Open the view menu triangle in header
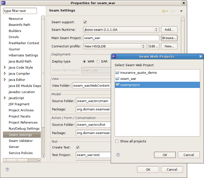The width and height of the screenshot is (204, 178). click(181, 11)
